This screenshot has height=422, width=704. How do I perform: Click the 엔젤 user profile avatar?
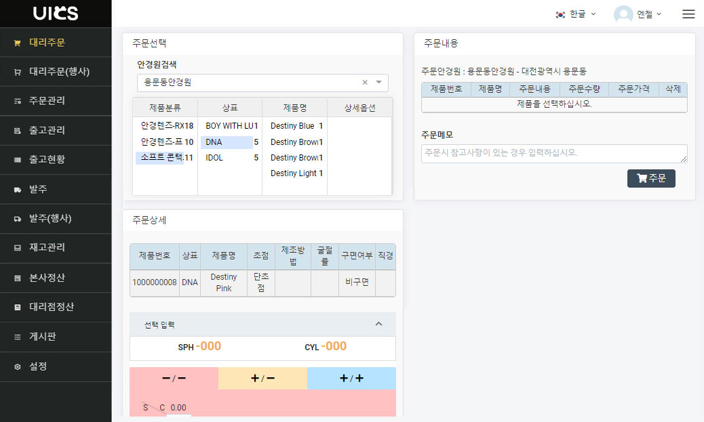pyautogui.click(x=622, y=14)
